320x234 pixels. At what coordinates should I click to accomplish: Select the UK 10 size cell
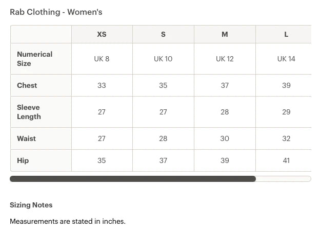[x=163, y=59]
